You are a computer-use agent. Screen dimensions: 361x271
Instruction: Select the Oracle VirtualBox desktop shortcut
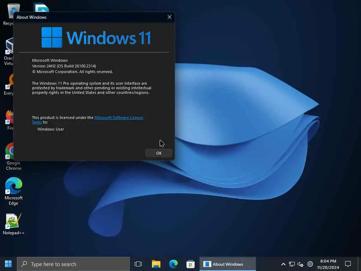[8, 52]
